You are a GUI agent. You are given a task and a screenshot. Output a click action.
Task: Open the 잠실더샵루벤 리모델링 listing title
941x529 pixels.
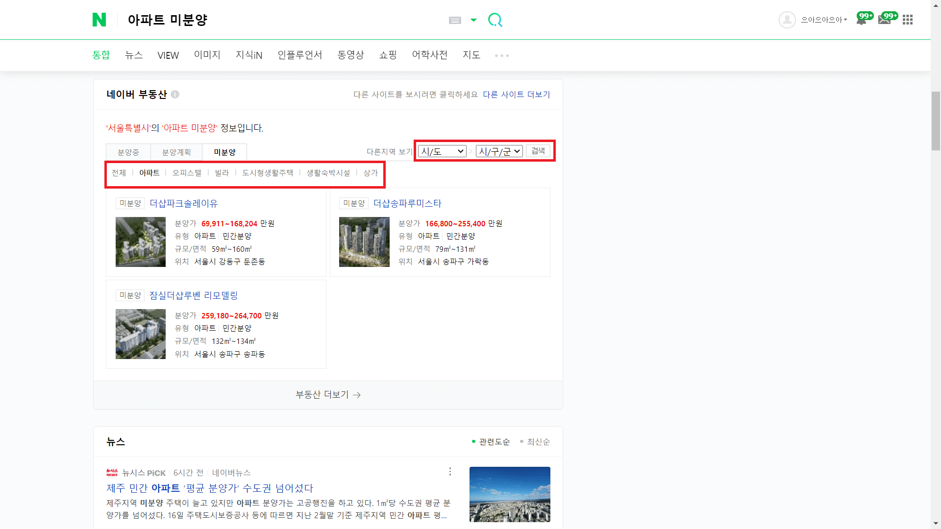[194, 295]
